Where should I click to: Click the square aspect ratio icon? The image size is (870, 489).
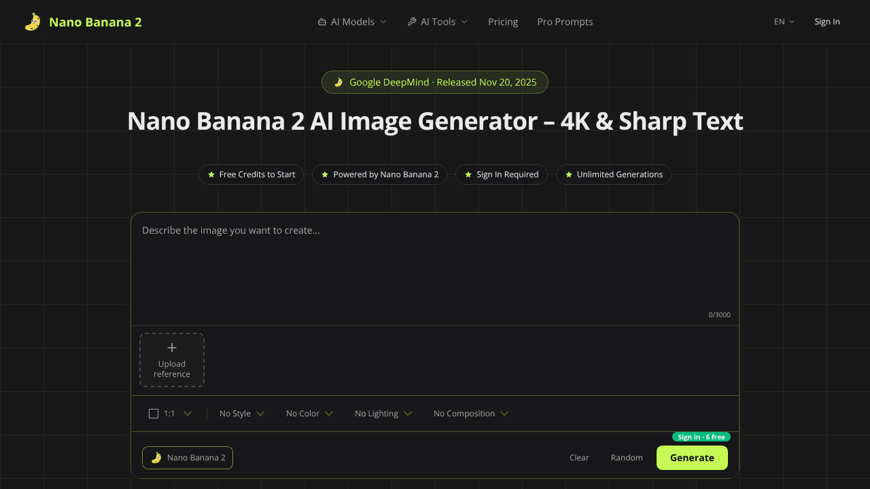pyautogui.click(x=154, y=414)
